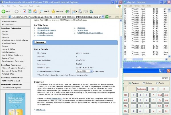The image size is (171, 115).
Task: Print the page with the printer icon
Action: coord(80,11)
